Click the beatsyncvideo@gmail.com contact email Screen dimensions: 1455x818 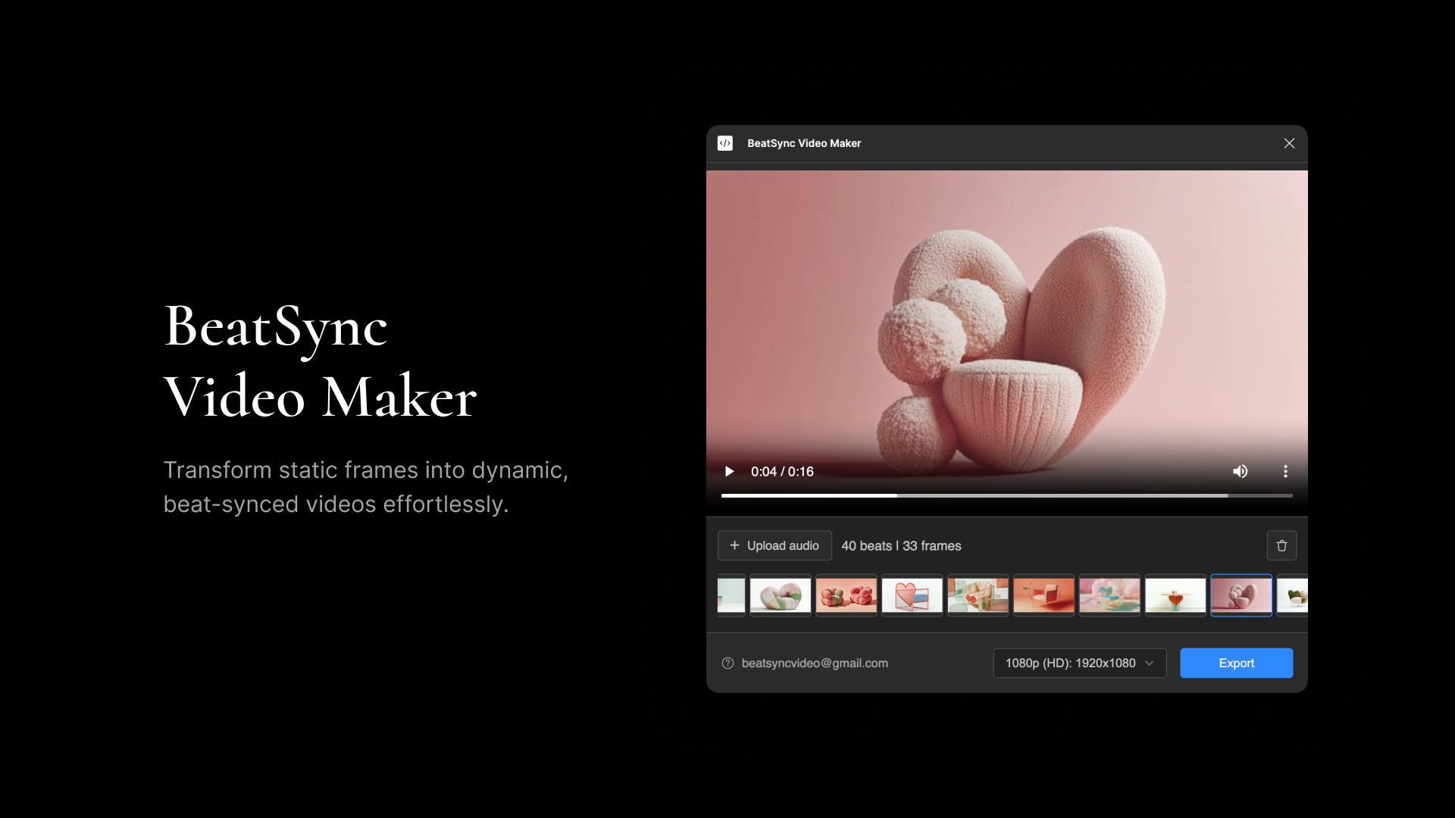coord(815,663)
